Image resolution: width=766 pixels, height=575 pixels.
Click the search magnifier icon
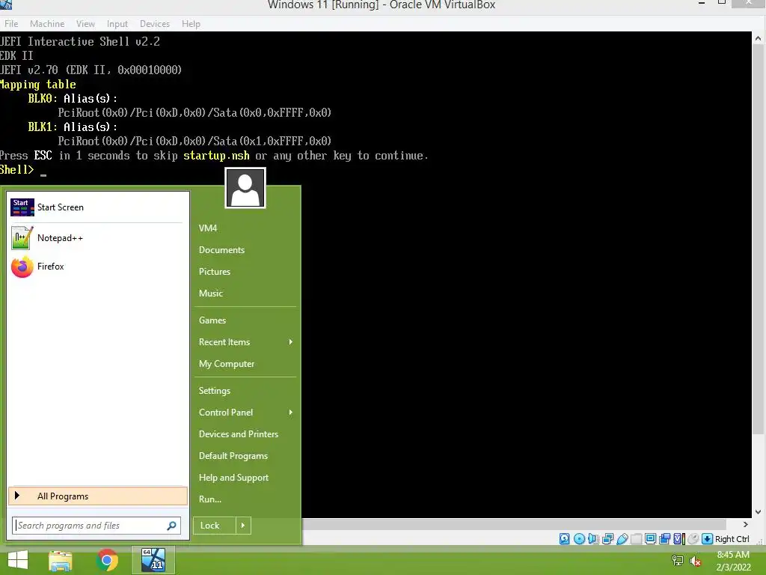pos(172,526)
